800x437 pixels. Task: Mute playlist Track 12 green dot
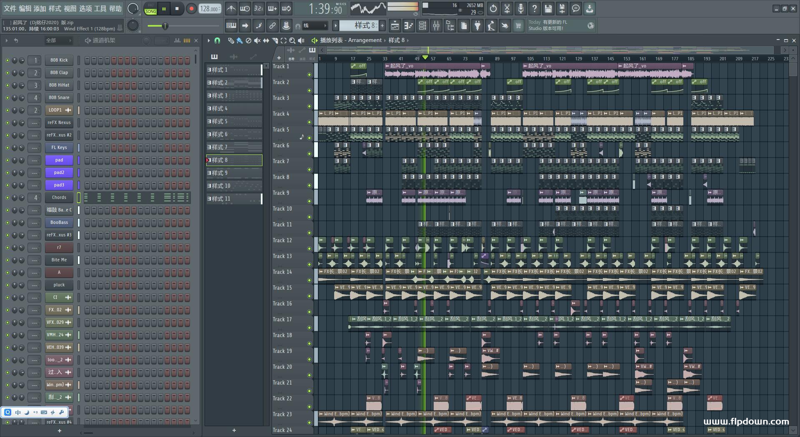309,249
